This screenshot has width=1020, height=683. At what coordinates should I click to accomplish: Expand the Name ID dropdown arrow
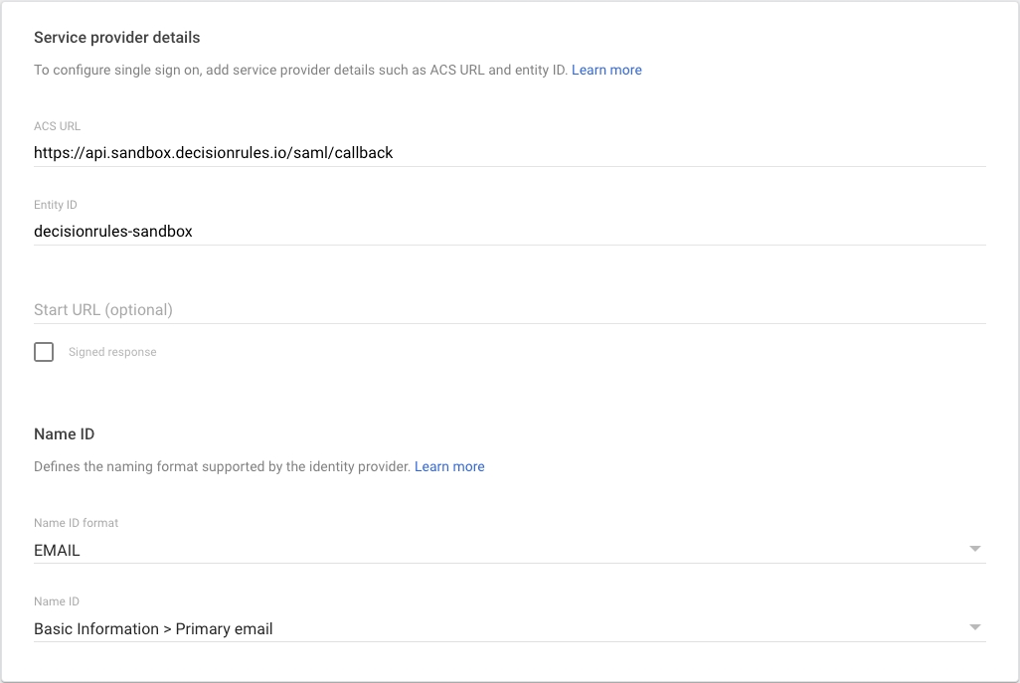[974, 627]
